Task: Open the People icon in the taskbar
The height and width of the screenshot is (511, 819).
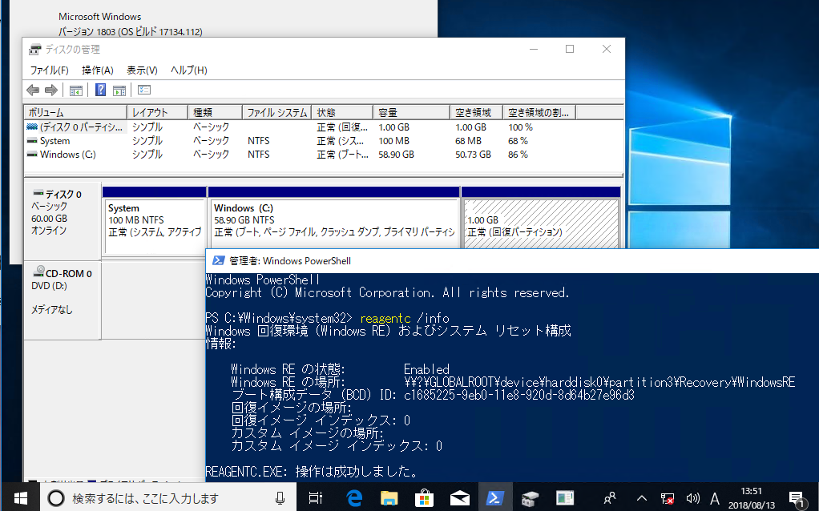Action: tap(610, 498)
